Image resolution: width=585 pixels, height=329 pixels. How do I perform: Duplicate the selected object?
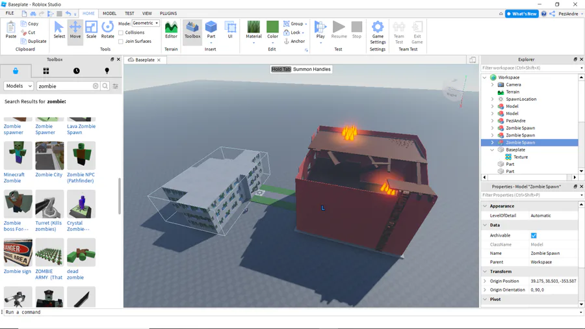(34, 42)
